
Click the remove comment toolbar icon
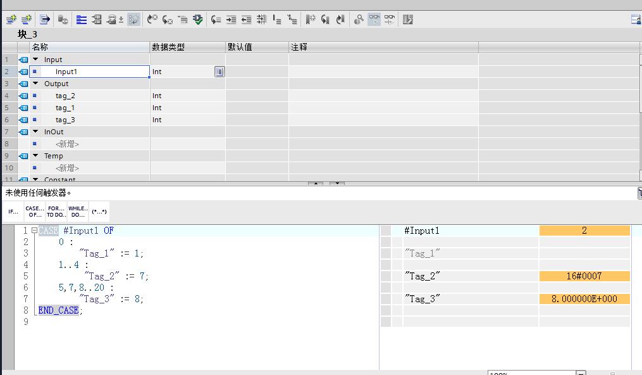tap(292, 19)
